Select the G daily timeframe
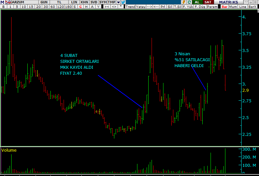The height and width of the screenshot is (176, 259). coord(80,7)
